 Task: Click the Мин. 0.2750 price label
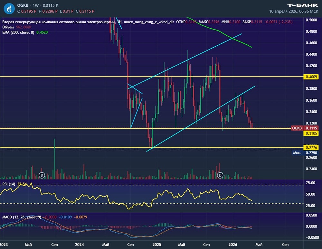(305, 153)
